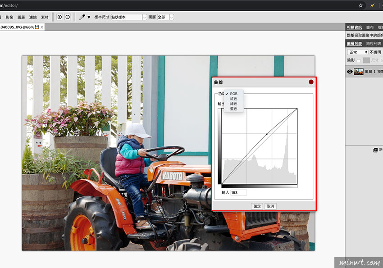This screenshot has height=268, width=383.
Task: Confirm curves with 確定 button
Action: point(257,206)
